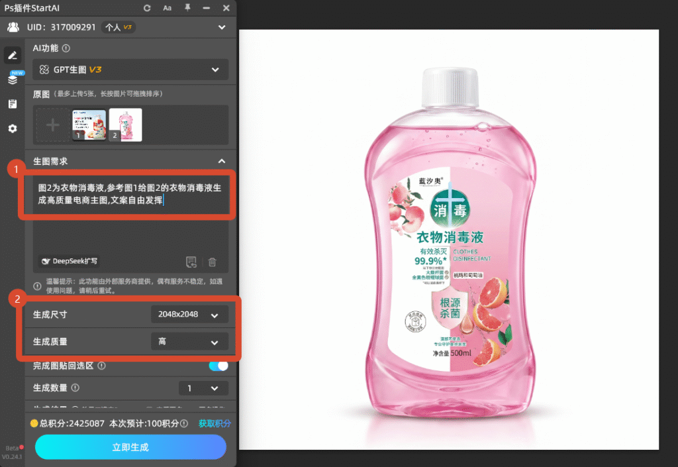Toggle the 完成图贴回选区 switch
678x467 pixels.
point(218,366)
